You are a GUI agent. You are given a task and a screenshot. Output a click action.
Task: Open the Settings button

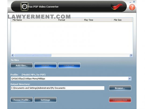point(45,100)
